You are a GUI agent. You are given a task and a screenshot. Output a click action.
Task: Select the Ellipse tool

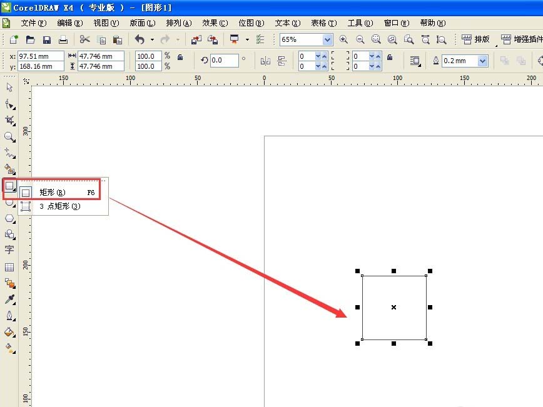tap(9, 202)
